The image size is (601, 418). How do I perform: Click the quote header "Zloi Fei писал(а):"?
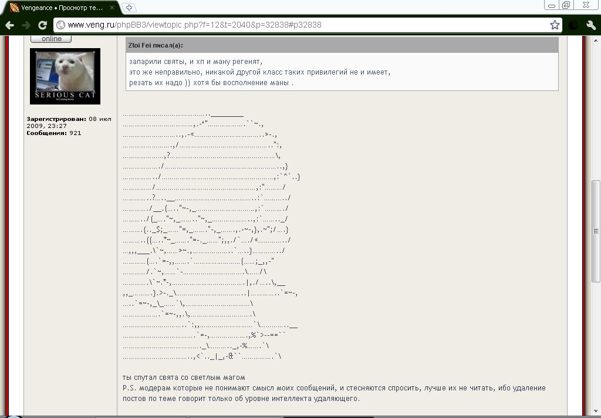click(156, 45)
